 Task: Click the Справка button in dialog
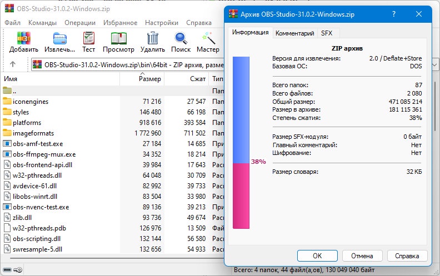(x=407, y=256)
